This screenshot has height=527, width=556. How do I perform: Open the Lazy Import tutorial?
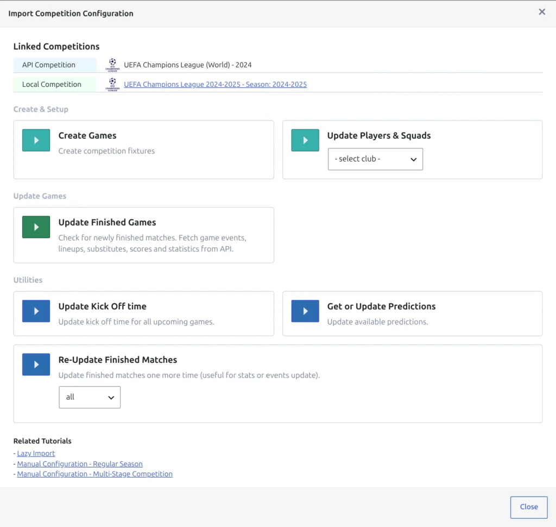(36, 453)
